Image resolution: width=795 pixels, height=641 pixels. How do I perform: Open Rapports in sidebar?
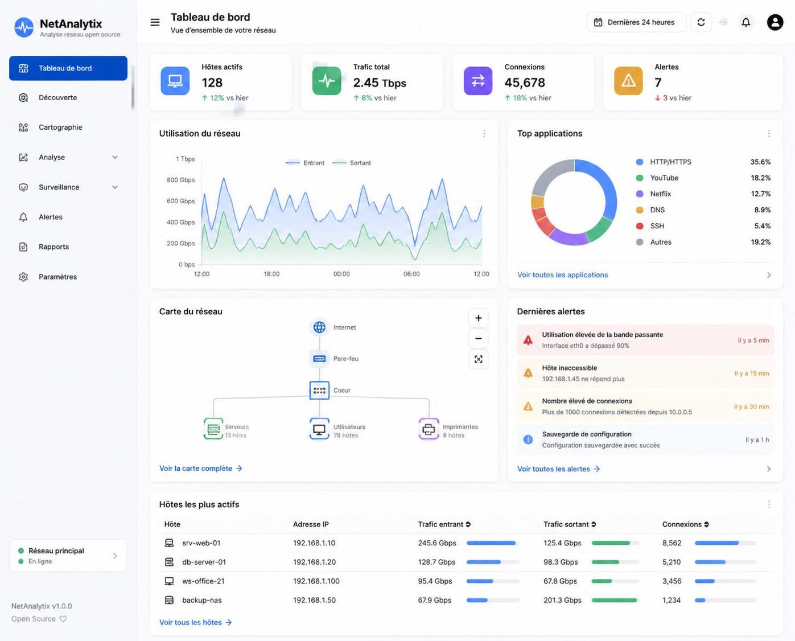coord(68,247)
